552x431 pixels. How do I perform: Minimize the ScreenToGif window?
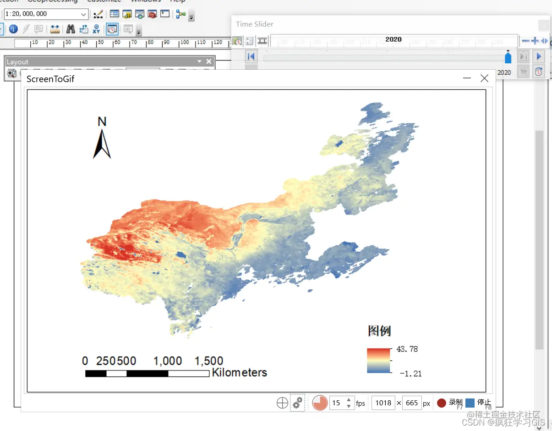[467, 78]
